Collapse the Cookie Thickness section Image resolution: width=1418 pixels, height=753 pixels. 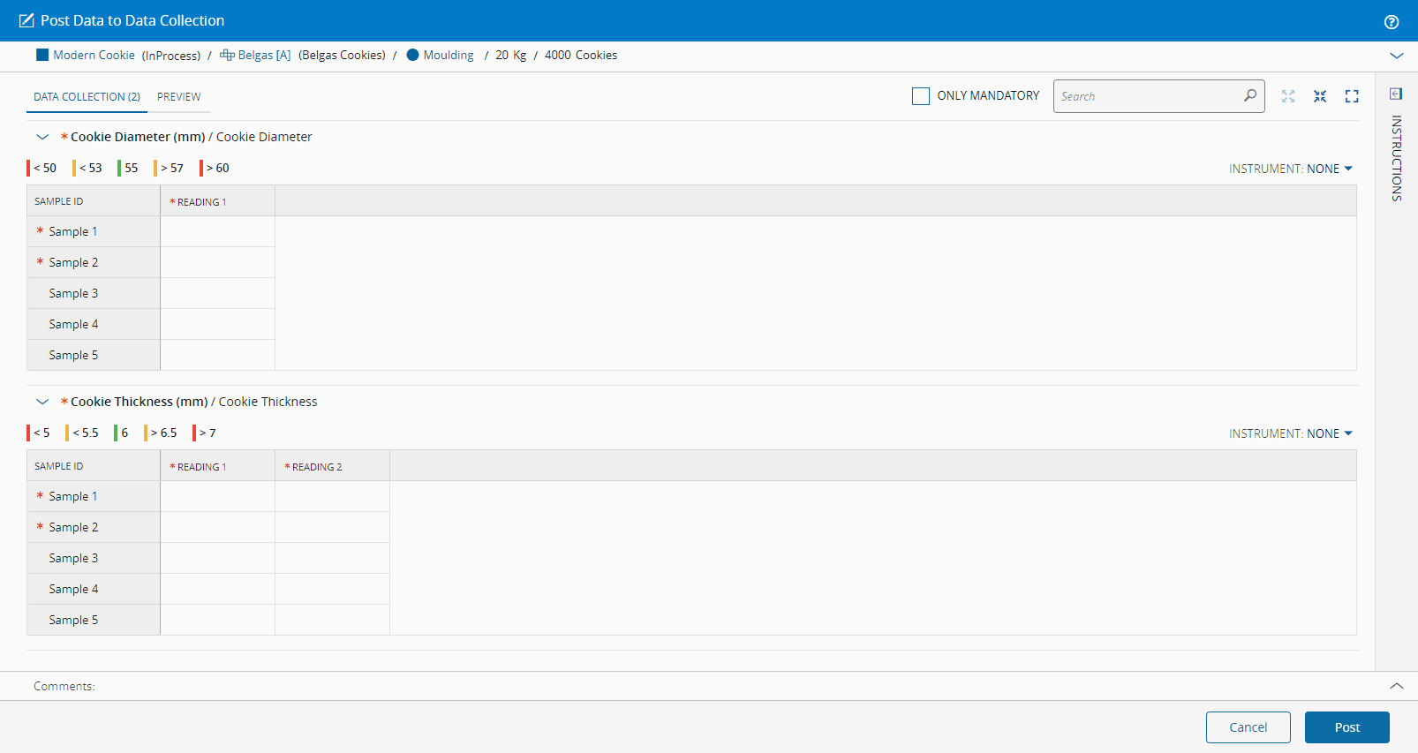(42, 402)
